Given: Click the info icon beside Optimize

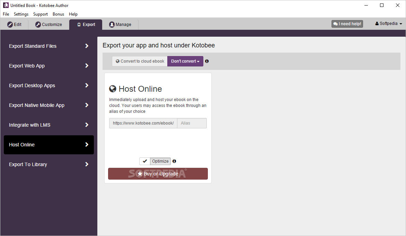Looking at the screenshot, I should [174, 161].
